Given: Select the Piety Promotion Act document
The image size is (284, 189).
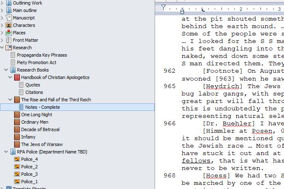Looking at the screenshot, I should click(36, 62).
